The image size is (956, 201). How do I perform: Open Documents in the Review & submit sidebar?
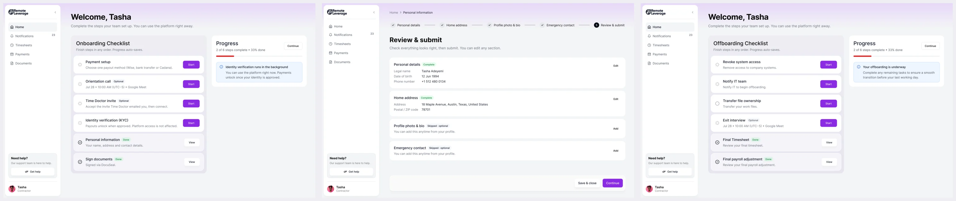tap(351, 62)
